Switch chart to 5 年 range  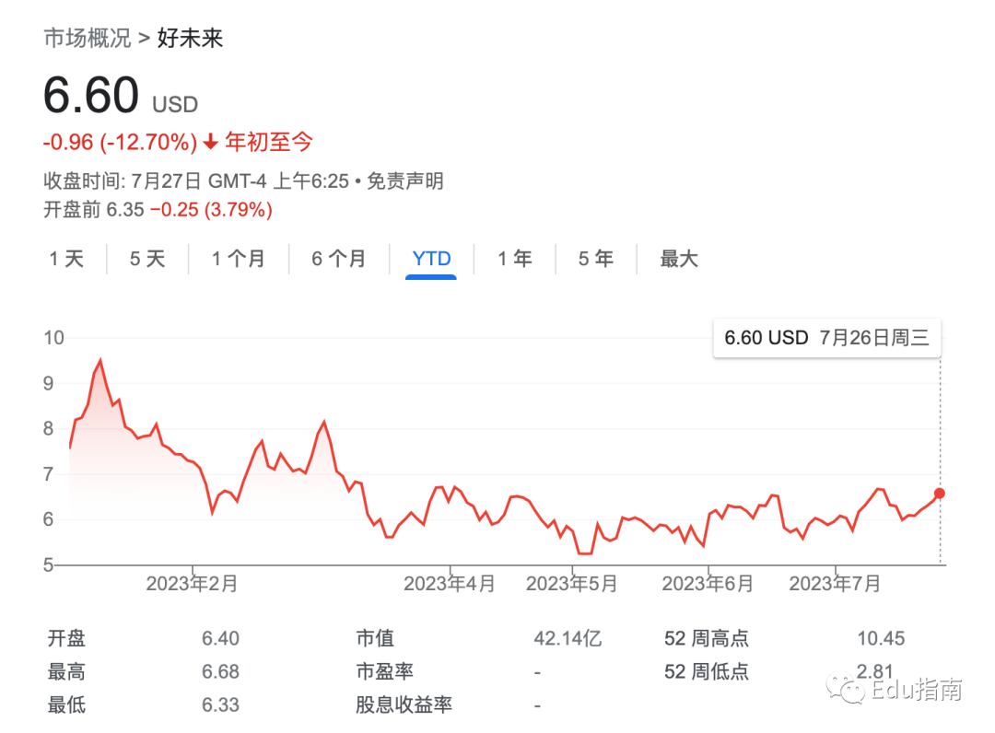pos(595,259)
